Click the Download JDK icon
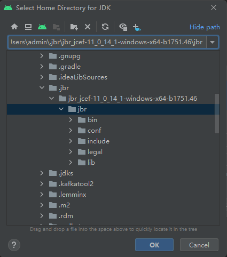Screen dimensions: 227x257 click(x=137, y=27)
